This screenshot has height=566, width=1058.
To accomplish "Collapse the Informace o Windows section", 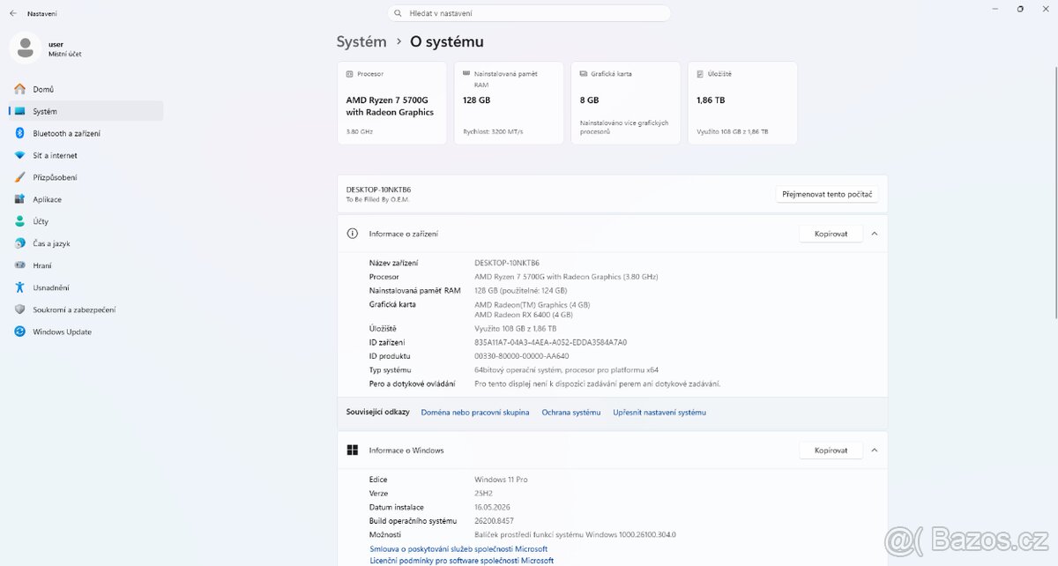I will [x=874, y=451].
